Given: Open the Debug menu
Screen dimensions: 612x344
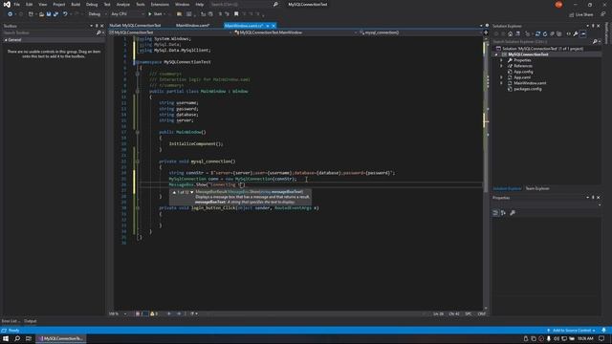Looking at the screenshot, I should [92, 4].
